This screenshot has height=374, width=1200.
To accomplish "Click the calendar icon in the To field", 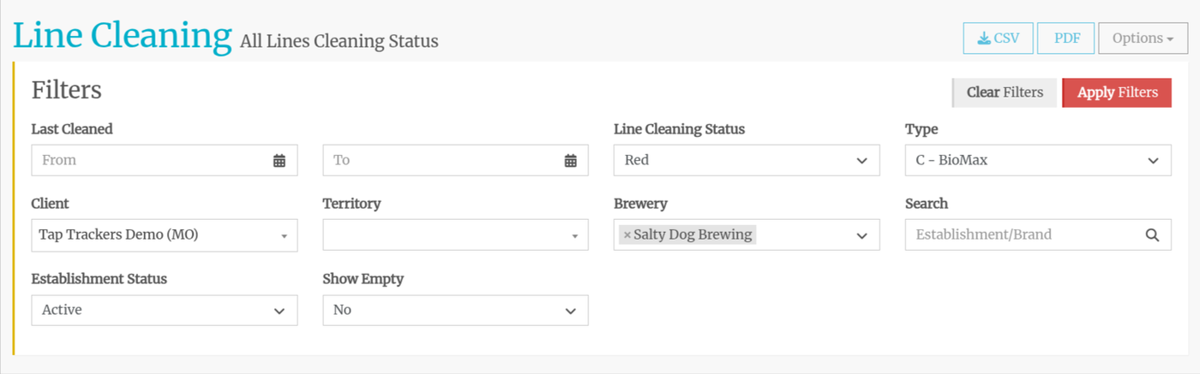I will pos(571,160).
